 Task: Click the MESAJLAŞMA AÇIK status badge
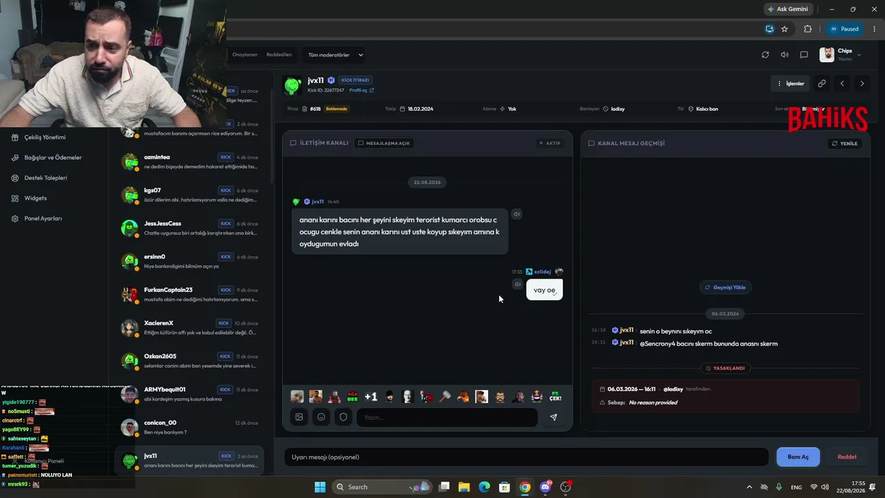pos(384,143)
